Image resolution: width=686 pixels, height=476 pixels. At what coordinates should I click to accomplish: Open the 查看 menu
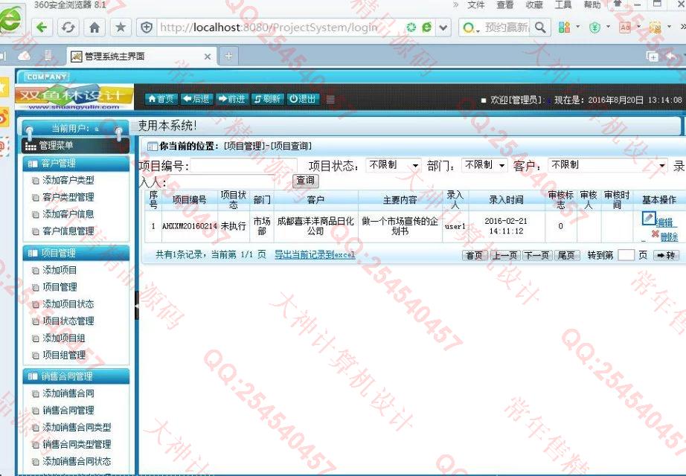(505, 4)
